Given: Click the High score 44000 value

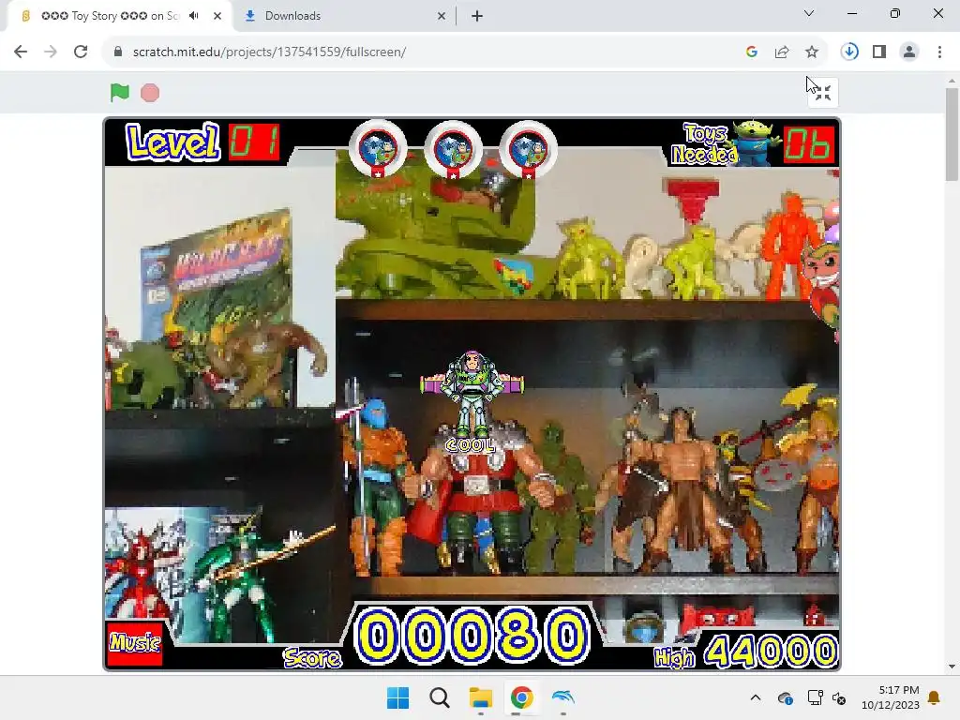Looking at the screenshot, I should click(771, 651).
